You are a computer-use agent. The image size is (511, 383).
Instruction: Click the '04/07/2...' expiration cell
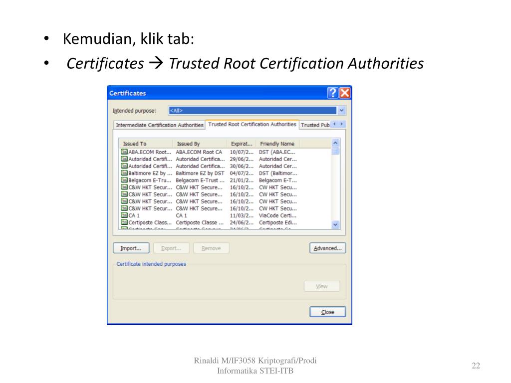[x=242, y=173]
